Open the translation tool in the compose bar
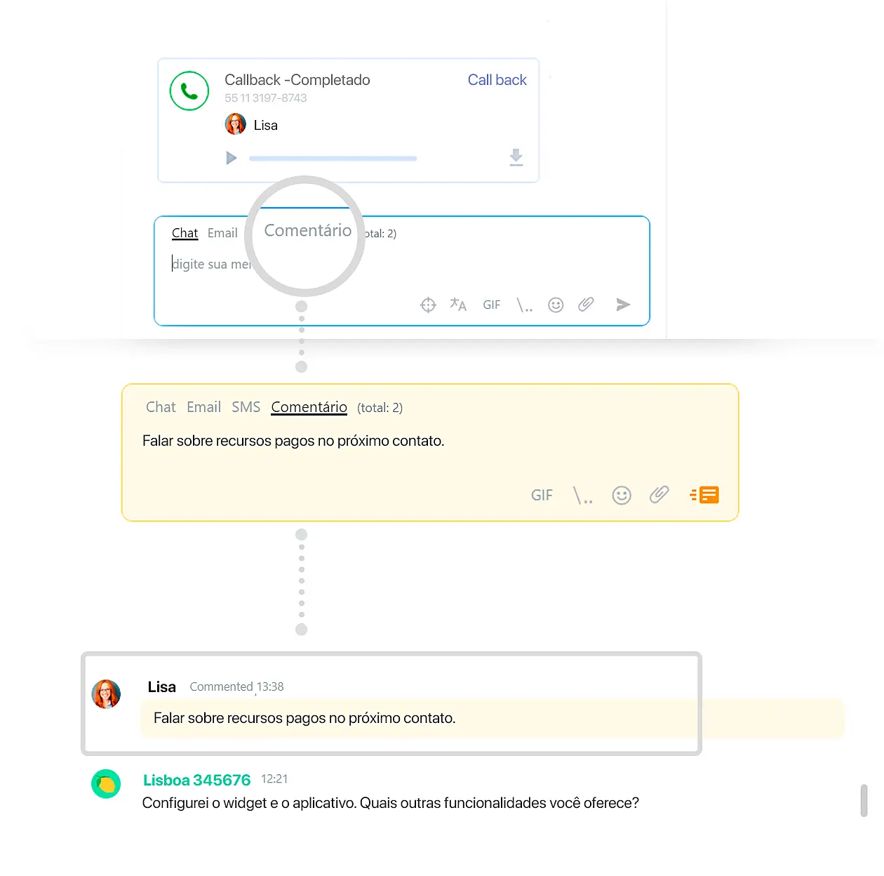Image resolution: width=884 pixels, height=876 pixels. tap(458, 304)
